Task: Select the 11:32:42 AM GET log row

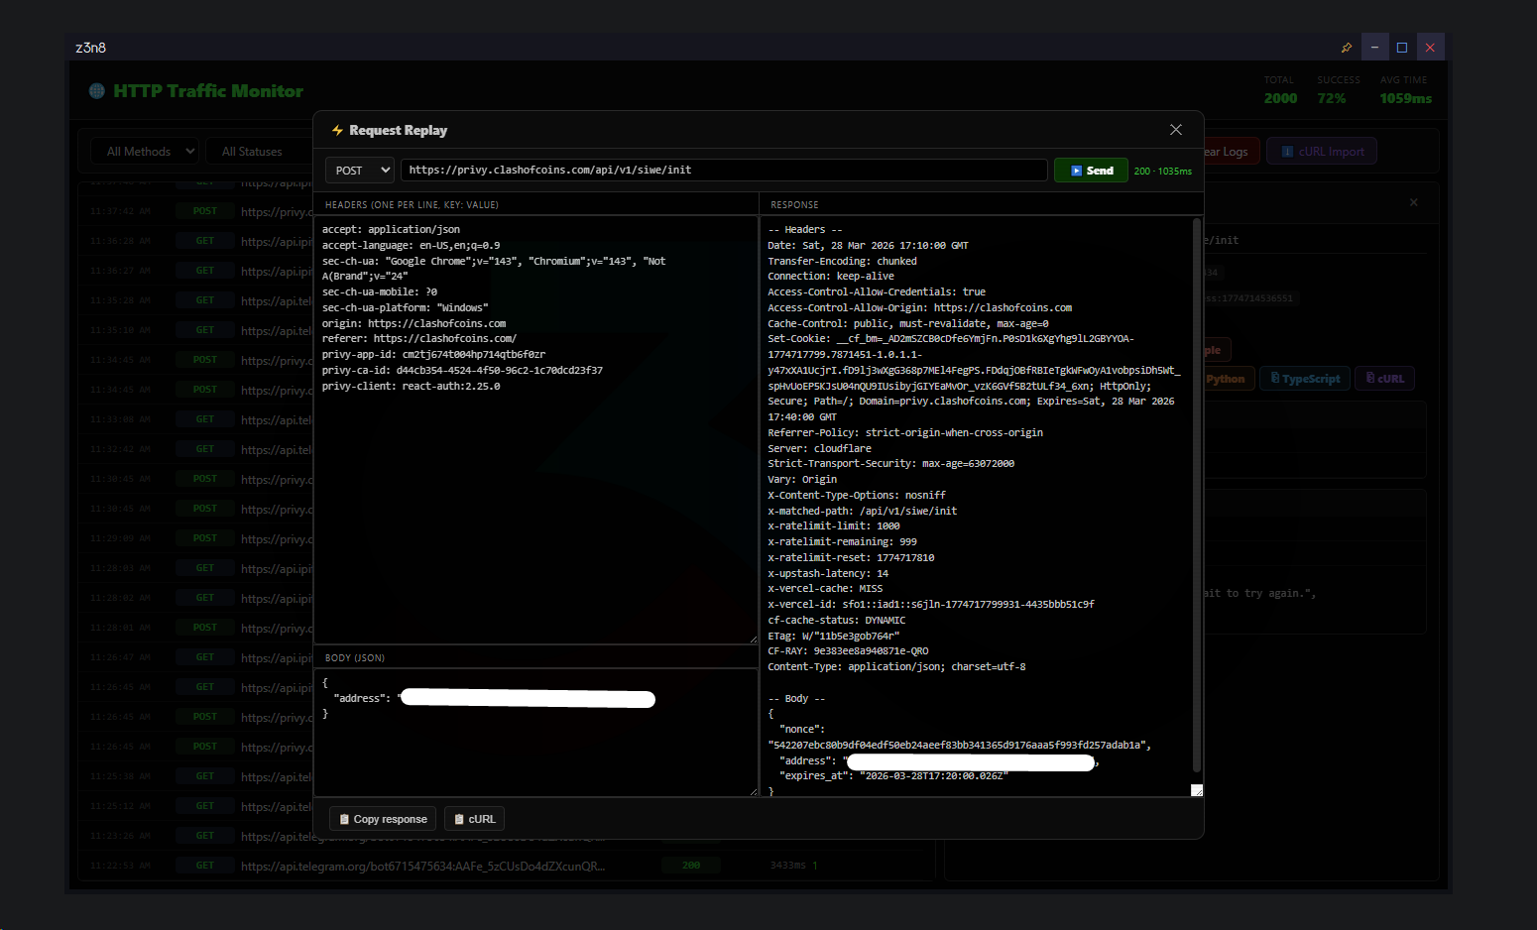Action: pyautogui.click(x=196, y=449)
